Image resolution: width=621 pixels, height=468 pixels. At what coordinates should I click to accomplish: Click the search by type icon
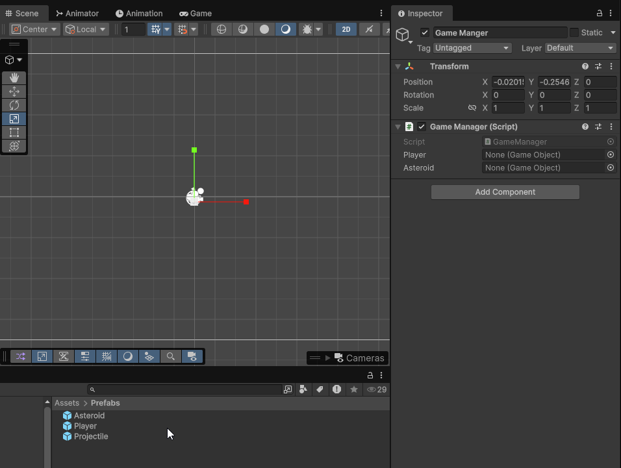303,389
